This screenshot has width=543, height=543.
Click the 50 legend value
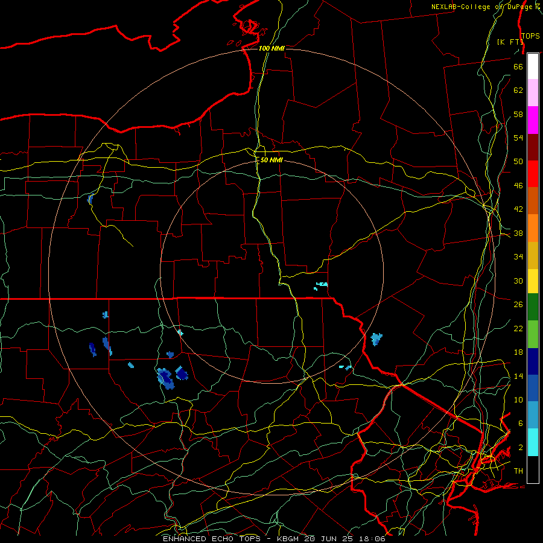(x=518, y=162)
